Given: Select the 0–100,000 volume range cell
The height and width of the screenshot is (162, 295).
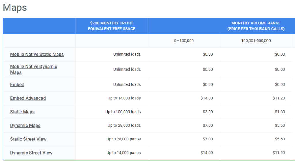Looking at the screenshot, I should tap(184, 41).
